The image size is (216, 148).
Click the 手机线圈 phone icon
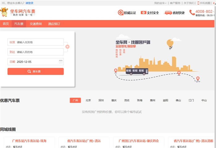pyautogui.click(x=198, y=3)
